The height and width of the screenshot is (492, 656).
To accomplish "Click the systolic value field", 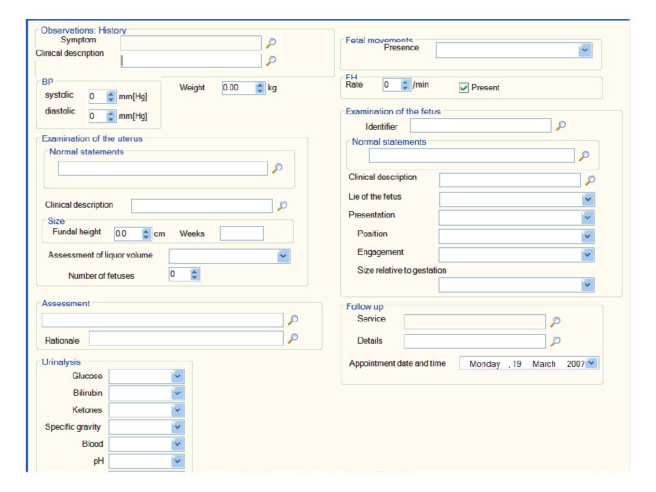I will tap(98, 96).
